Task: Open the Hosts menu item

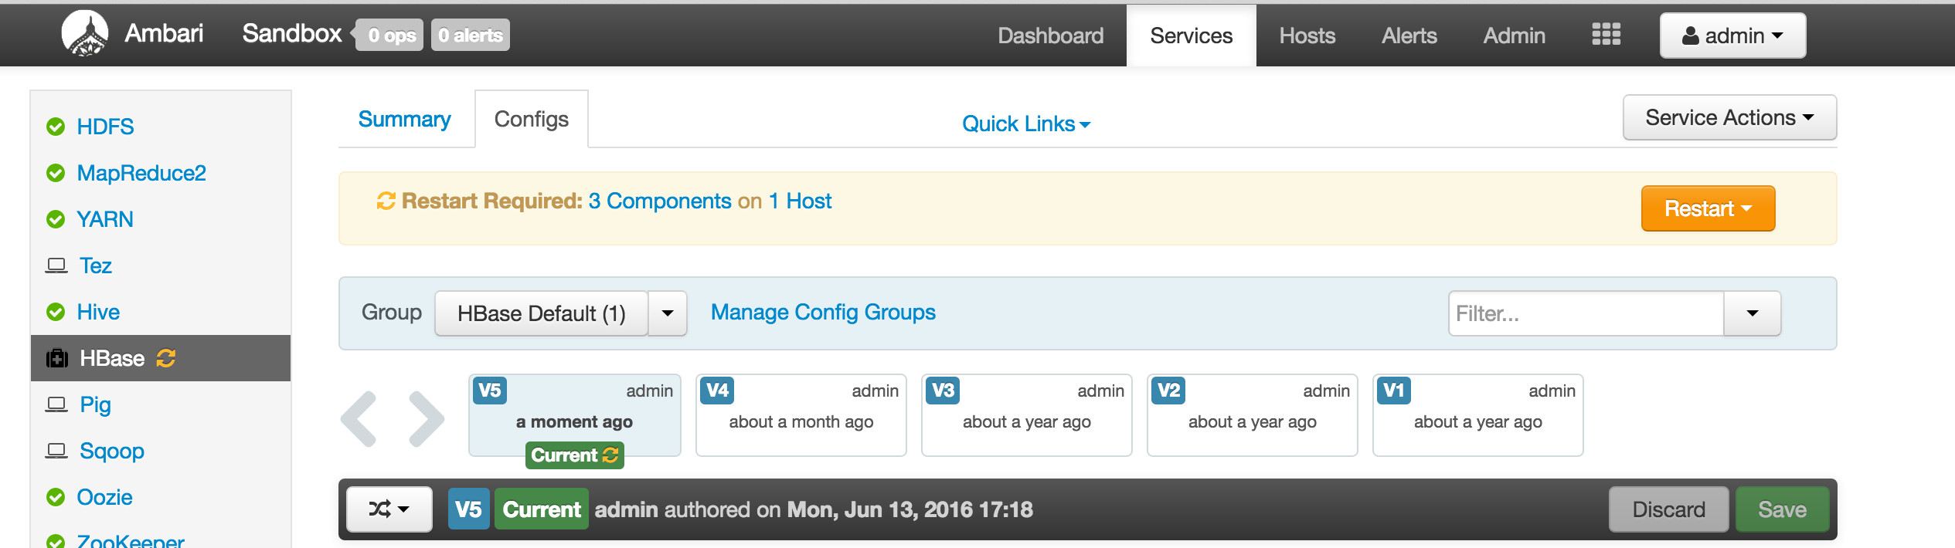Action: [x=1307, y=36]
